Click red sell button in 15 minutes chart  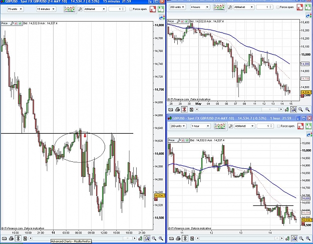pos(153,9)
